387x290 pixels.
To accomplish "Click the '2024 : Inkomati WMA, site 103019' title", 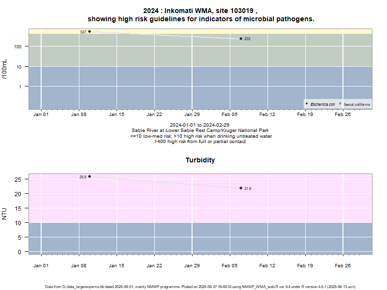I will [201, 11].
